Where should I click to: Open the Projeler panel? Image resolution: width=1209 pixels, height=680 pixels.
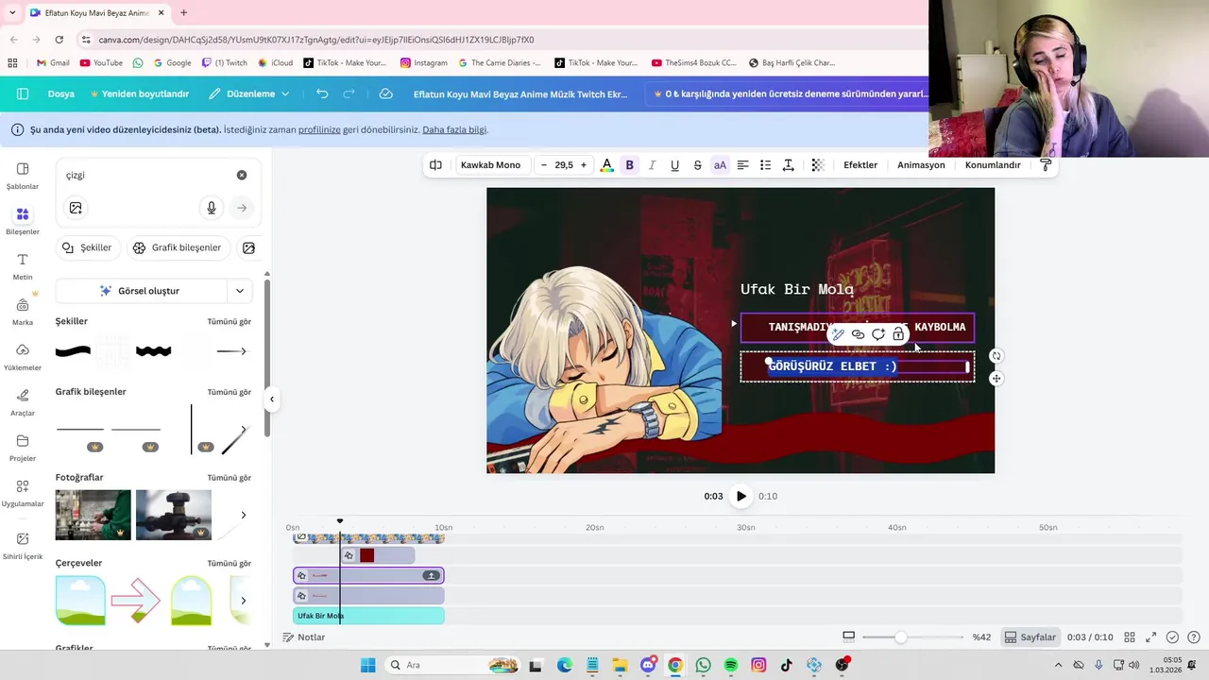(x=23, y=448)
